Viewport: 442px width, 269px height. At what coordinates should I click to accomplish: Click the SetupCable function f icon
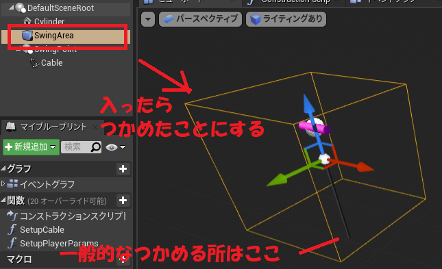click(12, 229)
